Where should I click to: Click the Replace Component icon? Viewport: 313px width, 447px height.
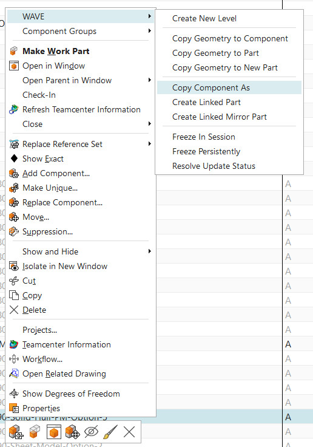click(x=14, y=202)
